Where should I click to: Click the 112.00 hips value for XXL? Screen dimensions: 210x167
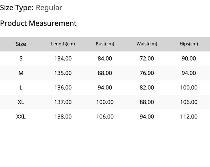click(x=189, y=117)
